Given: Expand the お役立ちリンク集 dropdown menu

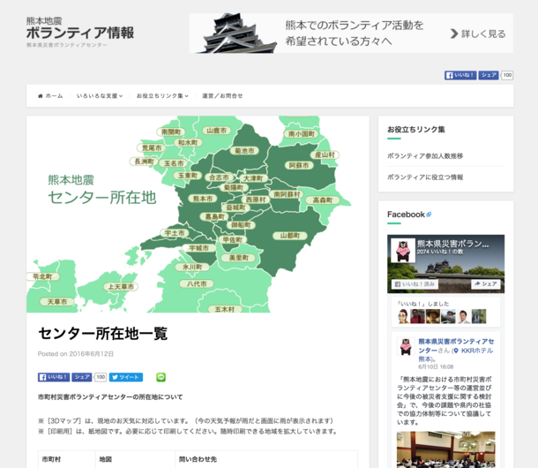Looking at the screenshot, I should coord(161,95).
